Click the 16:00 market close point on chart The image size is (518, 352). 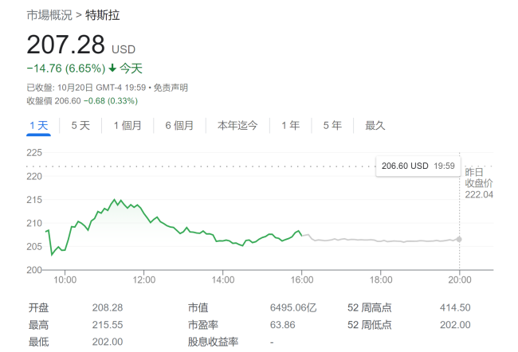pos(301,235)
